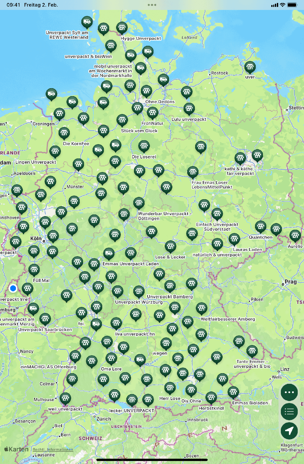304x464 pixels.
Task: Tap the Quäntchen shop marker
Action: 261,226
